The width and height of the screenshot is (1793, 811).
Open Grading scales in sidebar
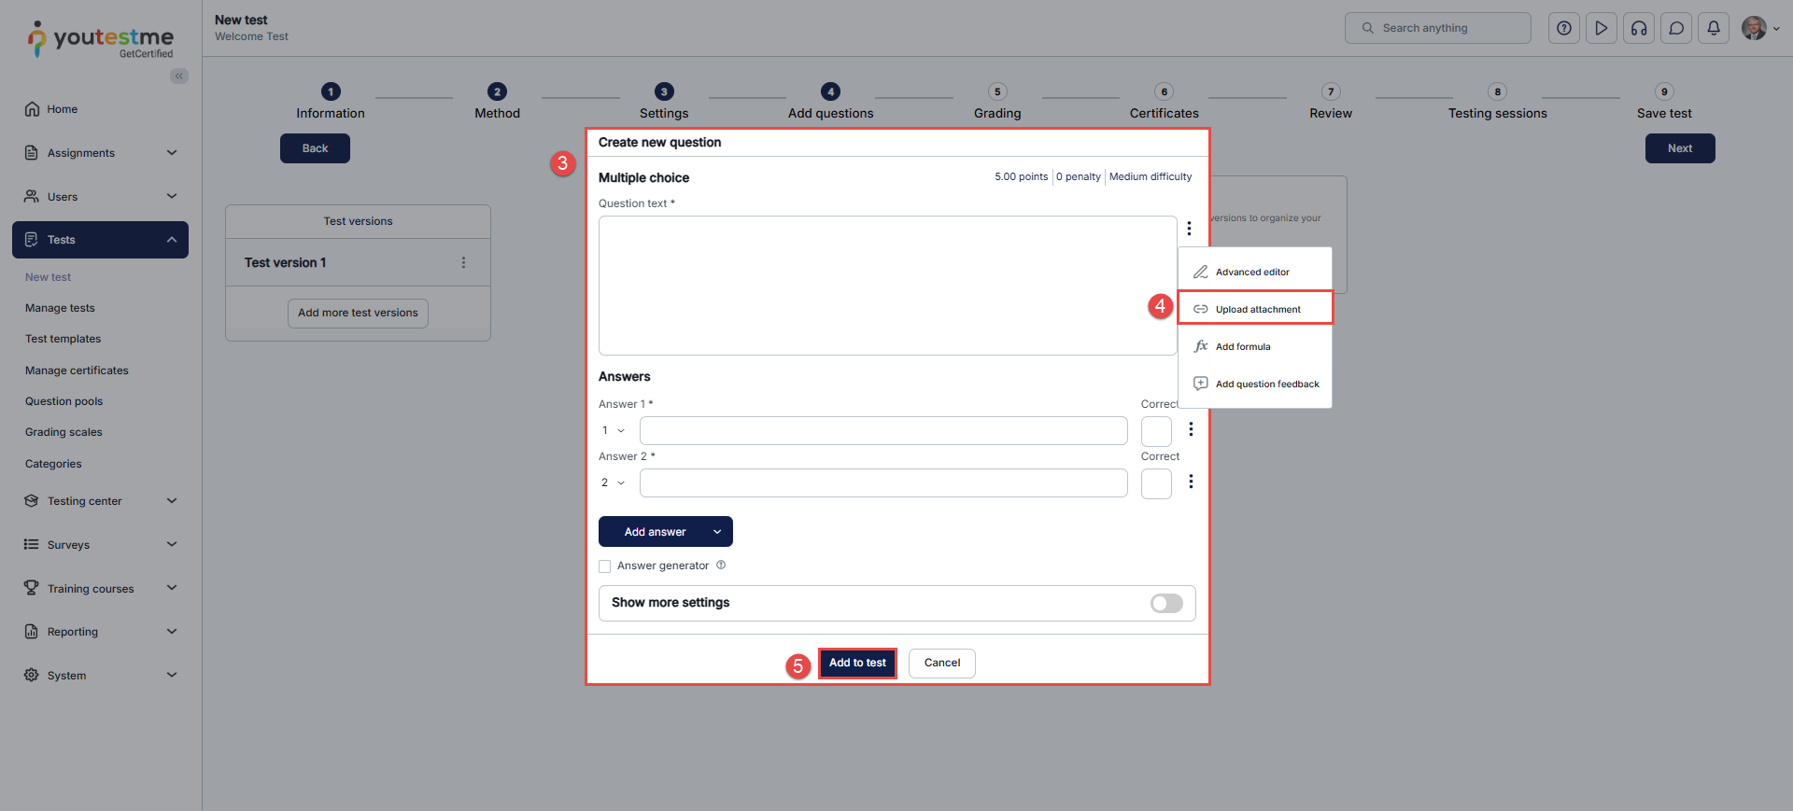pos(64,432)
